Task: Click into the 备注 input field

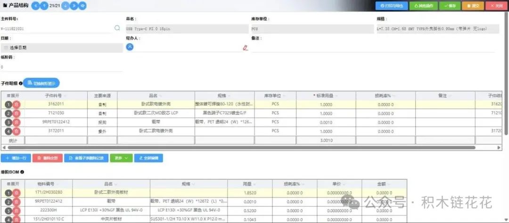Action: click(x=372, y=47)
